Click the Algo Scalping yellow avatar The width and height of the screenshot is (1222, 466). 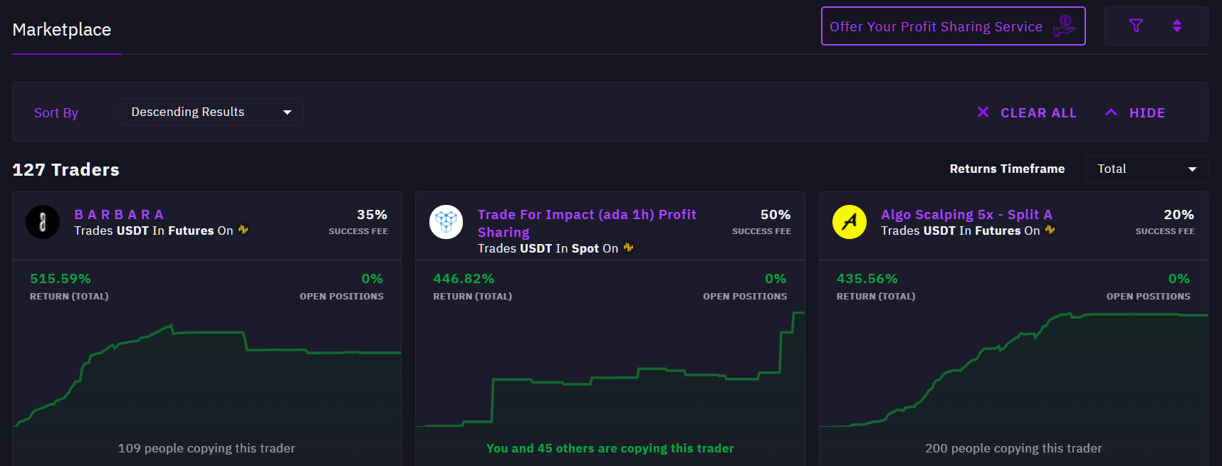[850, 222]
